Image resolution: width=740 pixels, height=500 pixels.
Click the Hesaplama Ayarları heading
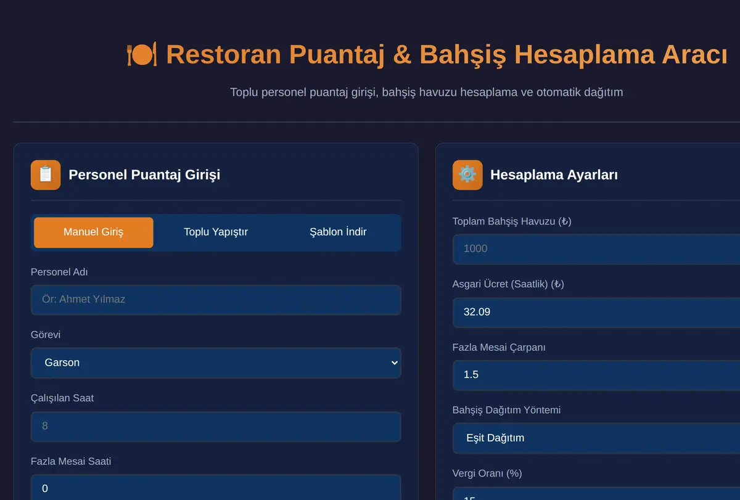coord(554,175)
